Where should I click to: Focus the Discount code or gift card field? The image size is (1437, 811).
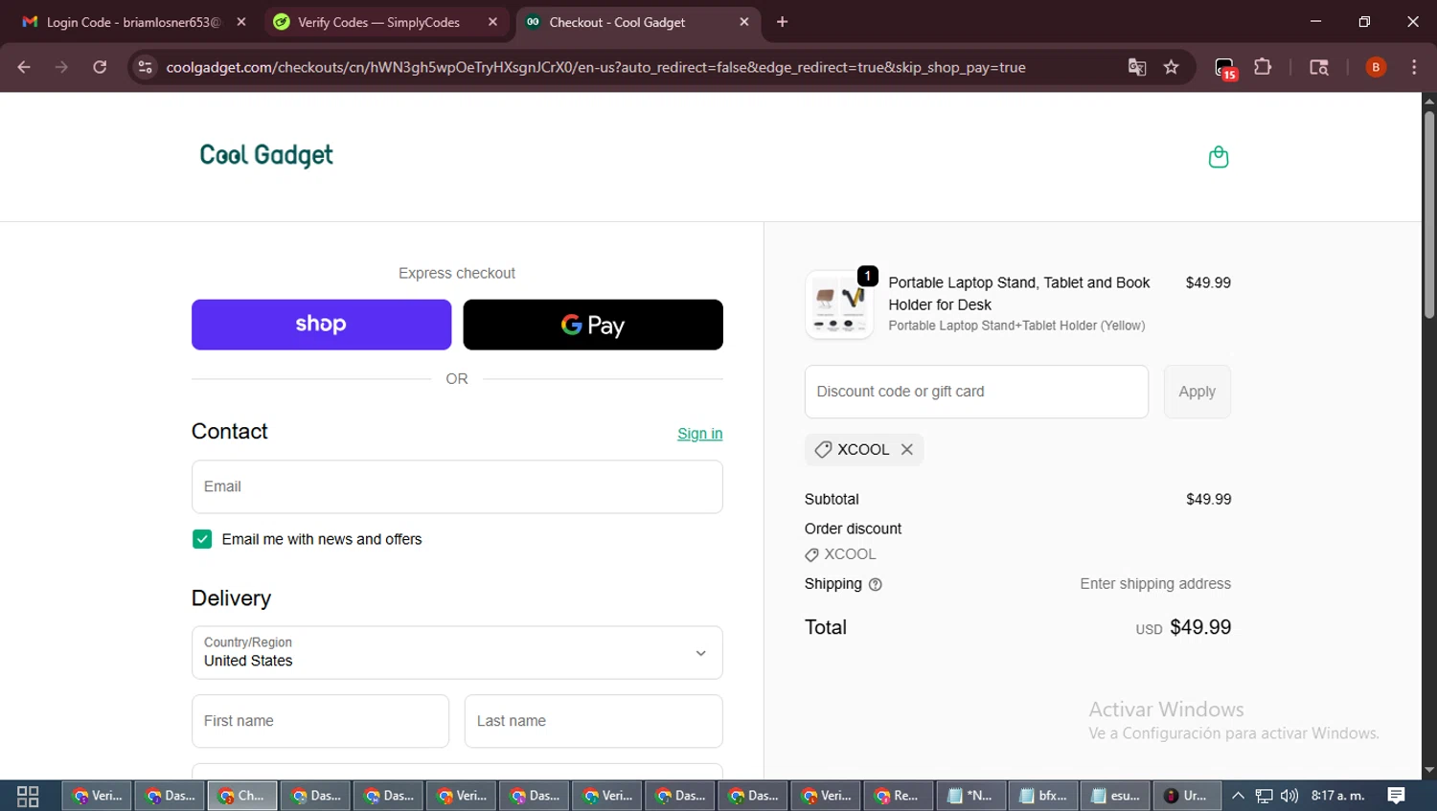pyautogui.click(x=976, y=392)
